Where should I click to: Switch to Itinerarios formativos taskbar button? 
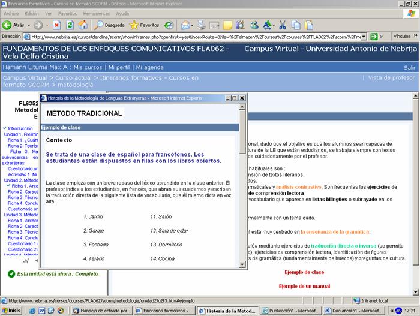click(x=165, y=311)
